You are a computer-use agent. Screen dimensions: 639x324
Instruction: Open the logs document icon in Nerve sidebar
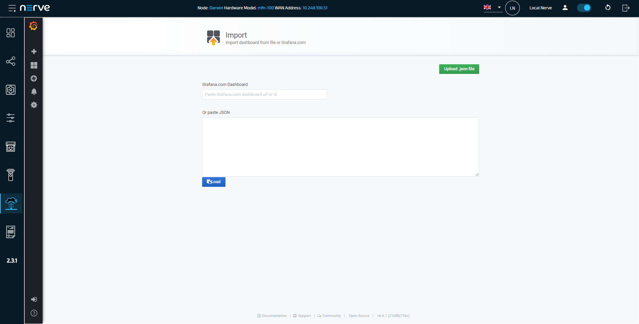11,232
